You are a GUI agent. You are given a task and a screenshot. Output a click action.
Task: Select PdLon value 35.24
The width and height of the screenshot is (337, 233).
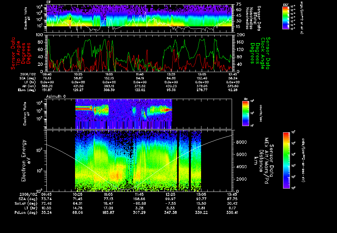coord(46,213)
